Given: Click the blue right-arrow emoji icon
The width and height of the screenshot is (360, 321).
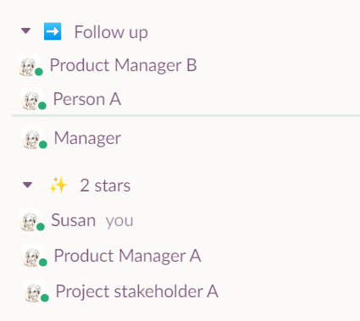Looking at the screenshot, I should [x=53, y=31].
